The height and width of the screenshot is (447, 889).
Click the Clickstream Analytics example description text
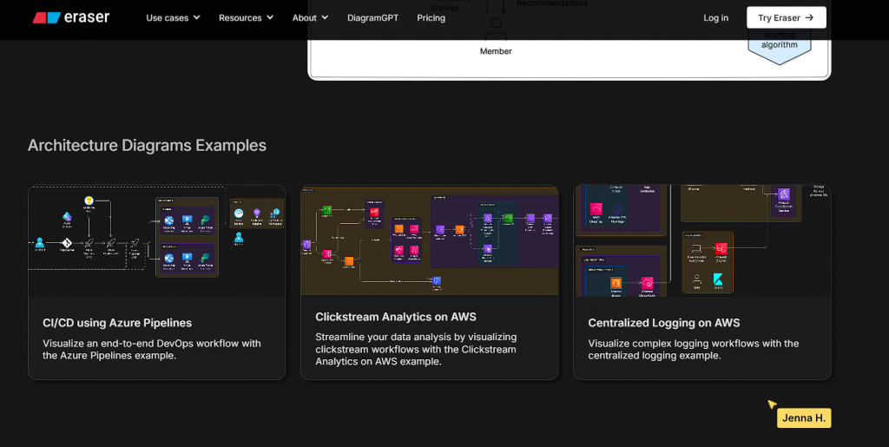pos(416,349)
